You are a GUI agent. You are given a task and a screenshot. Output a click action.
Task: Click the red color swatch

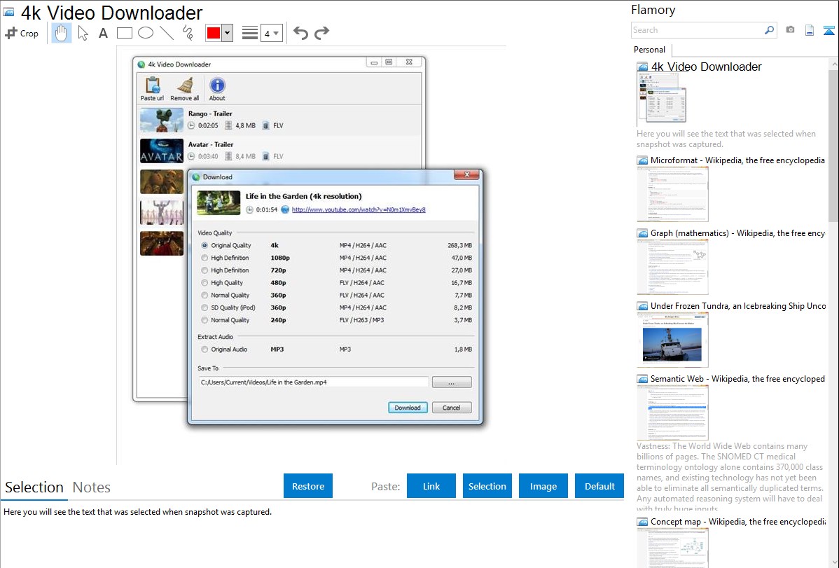pos(214,33)
